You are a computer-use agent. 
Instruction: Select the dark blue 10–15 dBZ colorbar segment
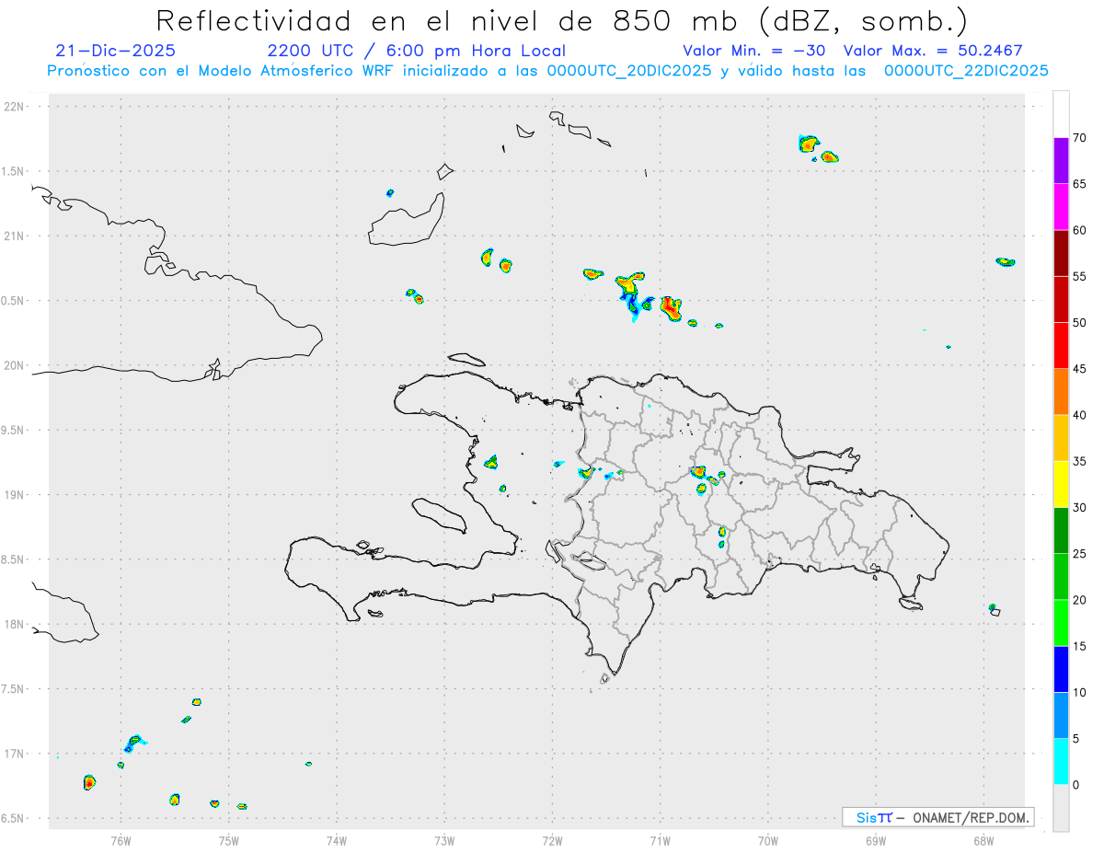(x=1061, y=669)
